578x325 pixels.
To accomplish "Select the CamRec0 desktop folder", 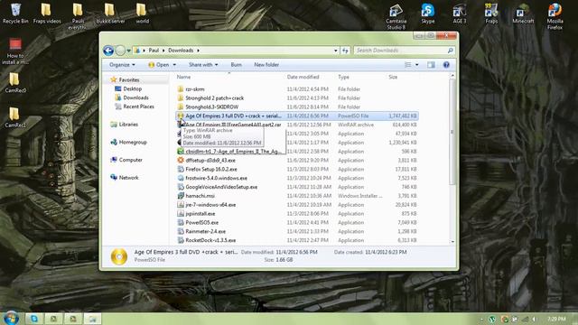I will point(15,82).
